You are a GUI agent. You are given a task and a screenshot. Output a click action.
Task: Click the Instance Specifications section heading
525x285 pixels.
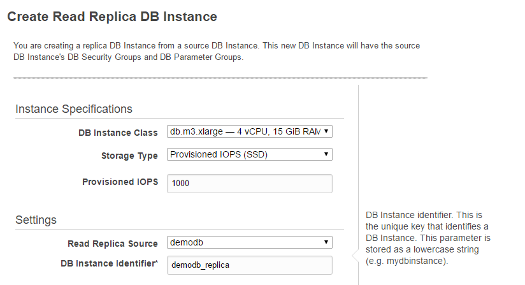pos(74,109)
